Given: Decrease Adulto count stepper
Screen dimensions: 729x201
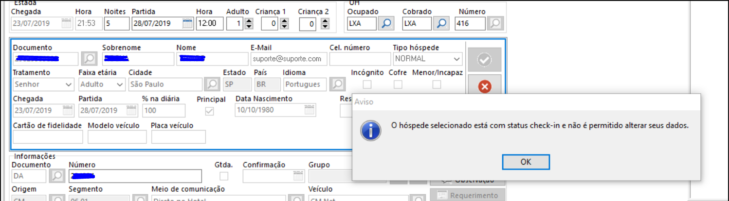Looking at the screenshot, I should tap(249, 26).
